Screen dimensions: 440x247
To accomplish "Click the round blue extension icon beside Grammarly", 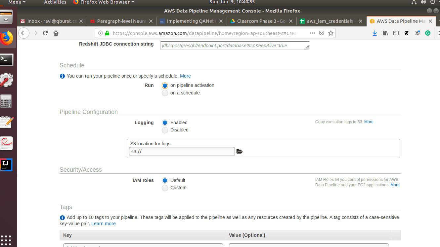I will pos(417,33).
